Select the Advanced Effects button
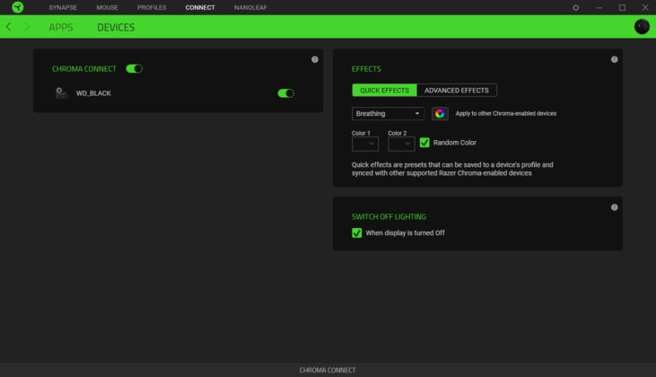This screenshot has height=377, width=656. click(457, 90)
